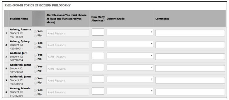This screenshot has height=100, width=229.
Task: Click Alert Reasons field for Marnie Aavang
Action: coord(68,92)
